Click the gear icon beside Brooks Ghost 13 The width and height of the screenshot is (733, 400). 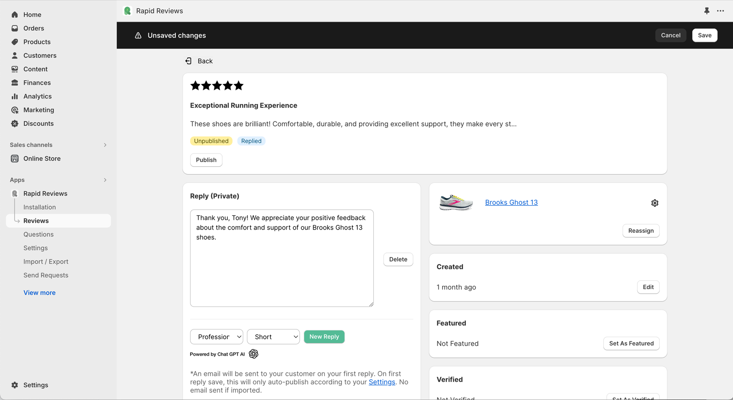[x=655, y=203]
